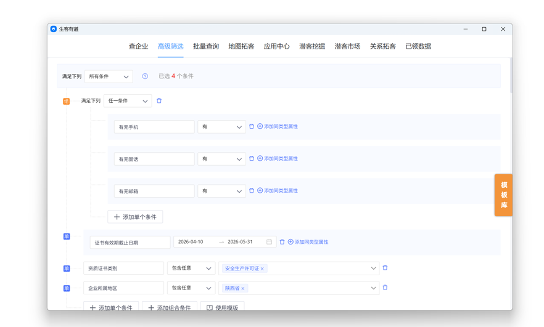Delete the 证书有效期截止日期 condition
544x327 pixels.
(x=282, y=242)
